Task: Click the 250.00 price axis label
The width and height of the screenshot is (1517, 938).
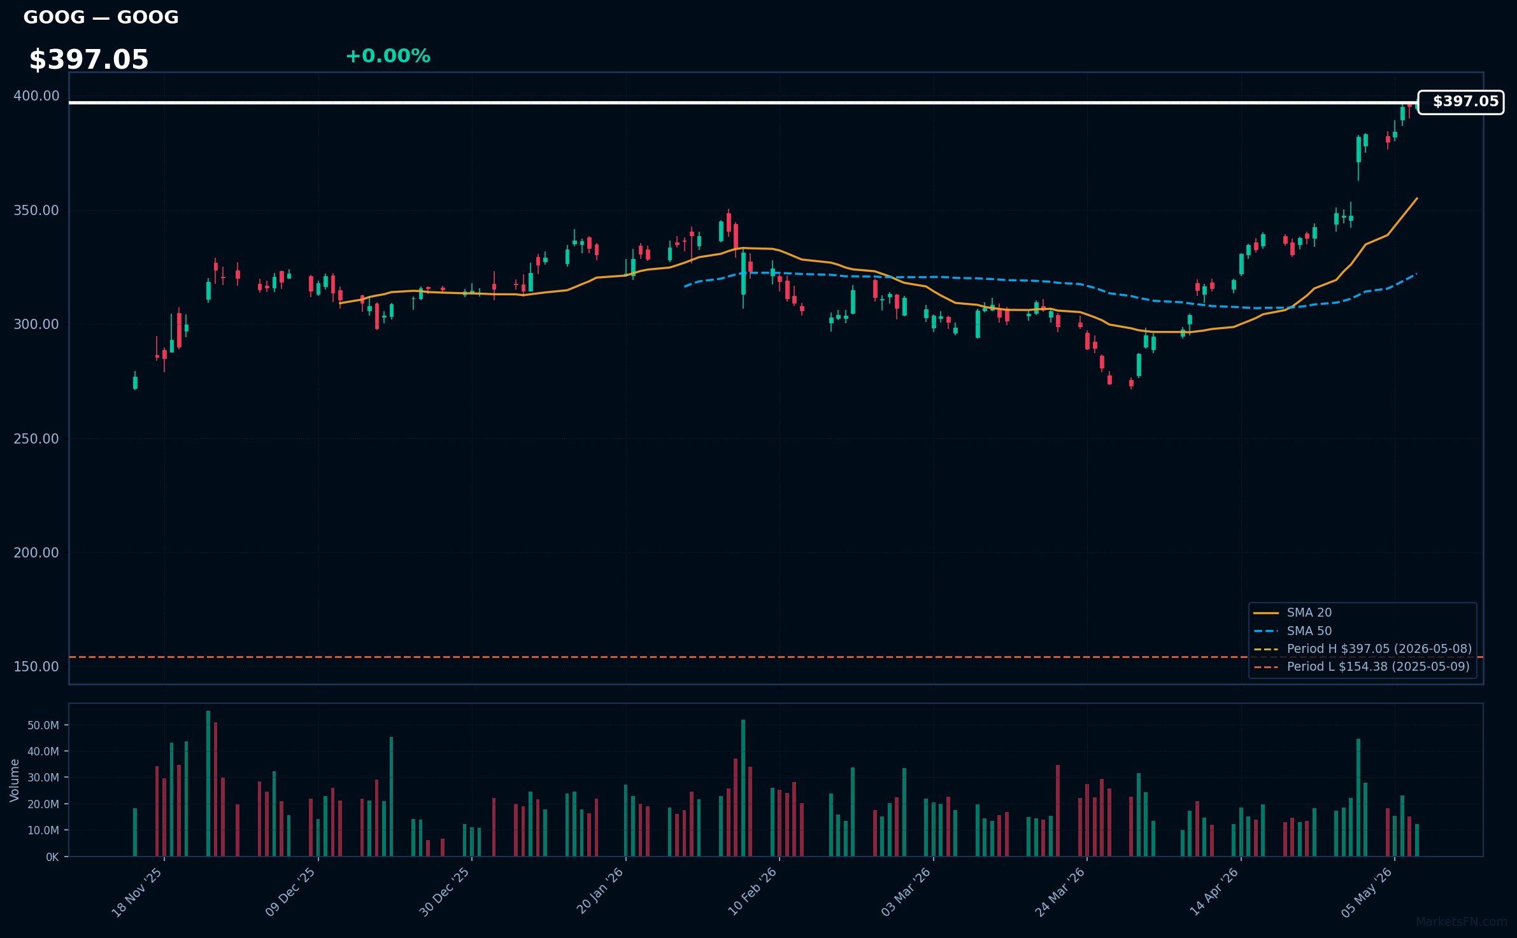Action: click(36, 439)
